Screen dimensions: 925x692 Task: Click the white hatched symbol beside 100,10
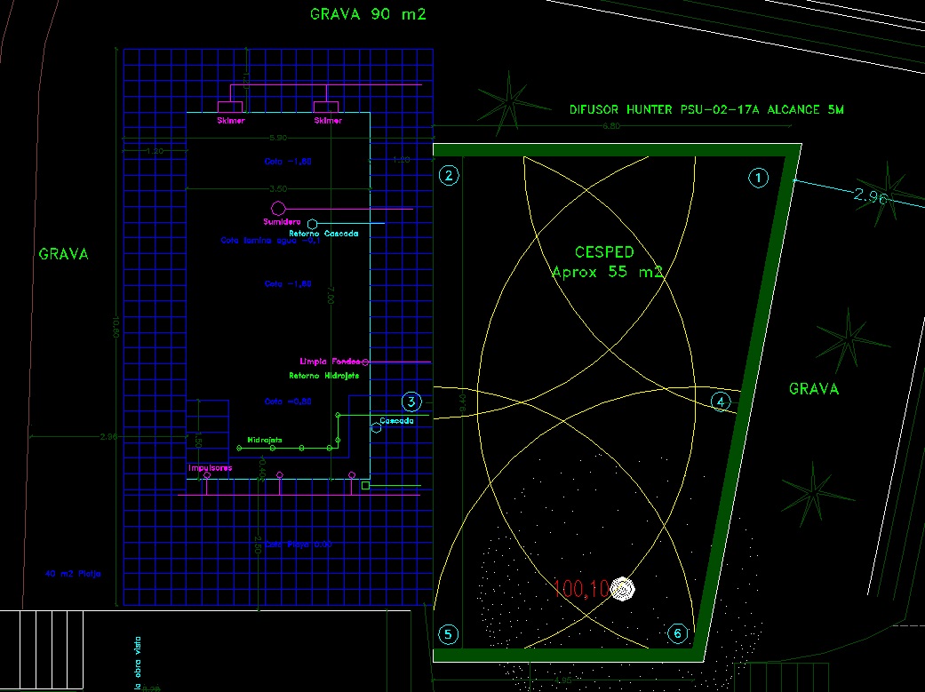(625, 588)
